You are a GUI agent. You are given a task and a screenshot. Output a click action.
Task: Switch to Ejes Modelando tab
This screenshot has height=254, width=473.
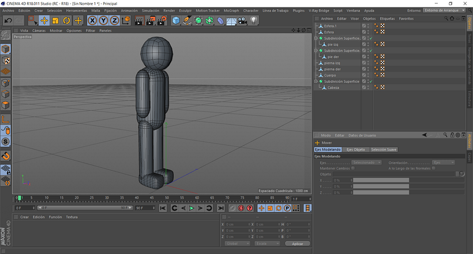328,150
